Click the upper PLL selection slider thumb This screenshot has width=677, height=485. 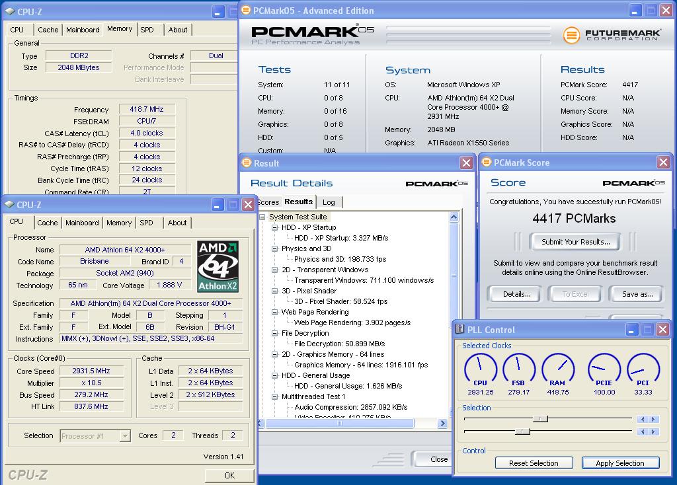[540, 418]
